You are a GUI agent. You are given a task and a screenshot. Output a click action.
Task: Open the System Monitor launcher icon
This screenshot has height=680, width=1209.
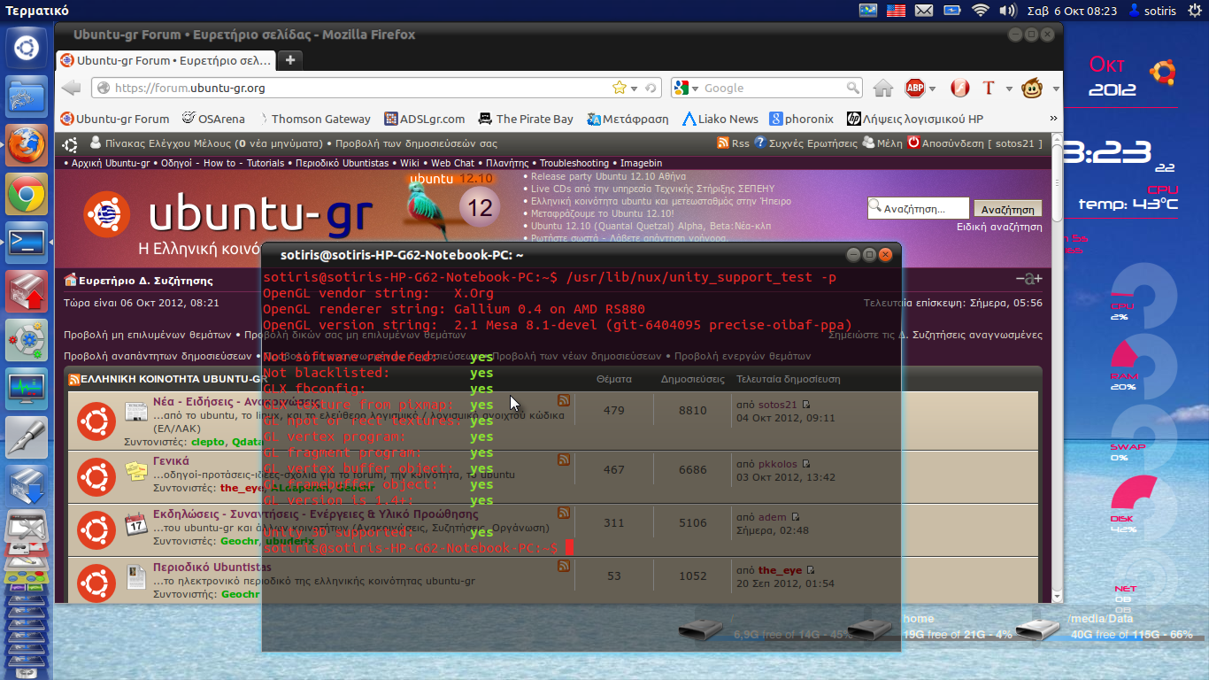(26, 389)
